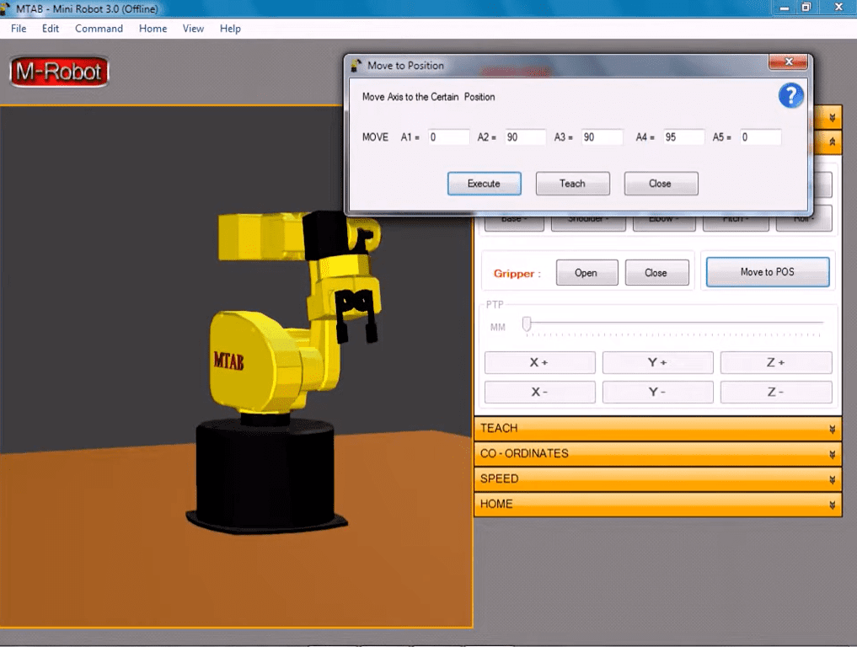Click the X + jog button

click(539, 362)
